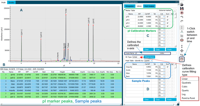Click the peak overlay curves icon

coord(182,32)
